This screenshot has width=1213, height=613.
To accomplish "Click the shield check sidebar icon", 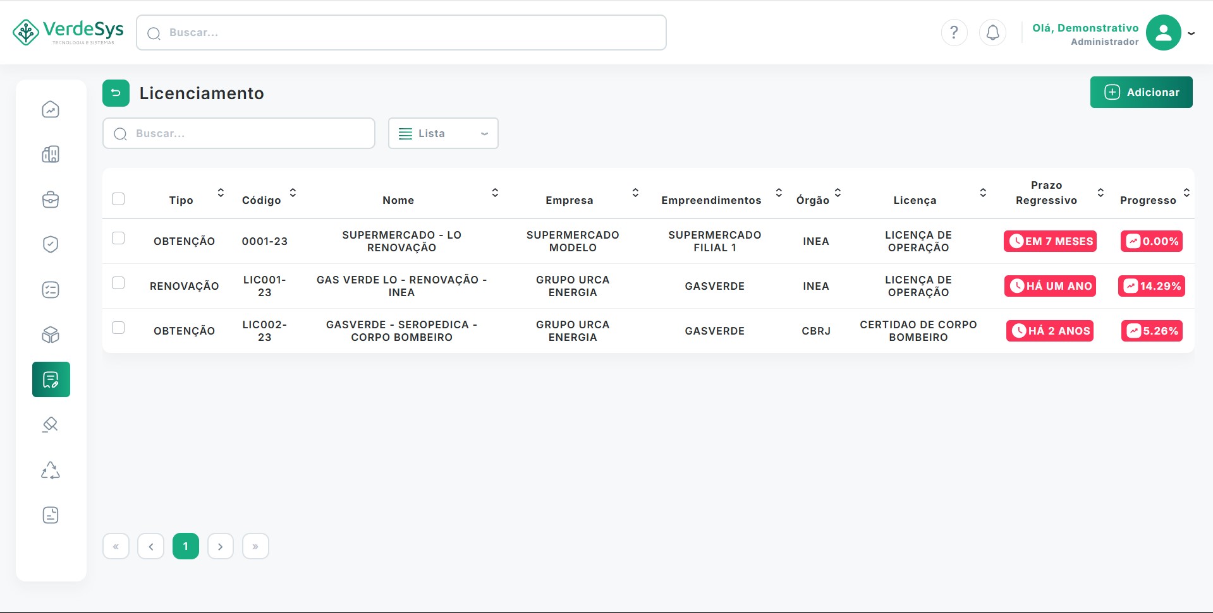I will pyautogui.click(x=51, y=244).
